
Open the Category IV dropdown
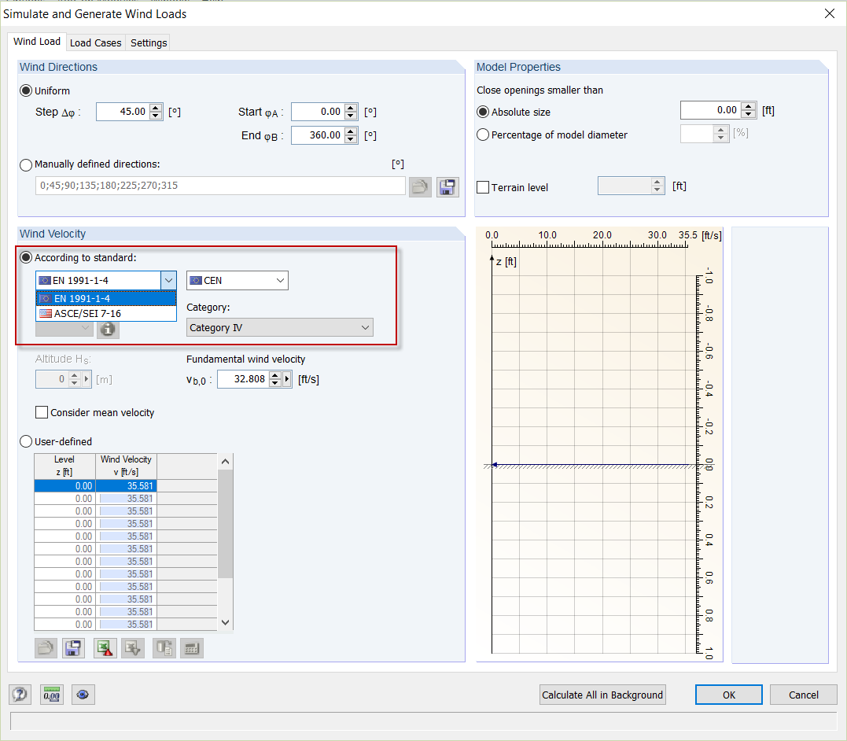[363, 328]
